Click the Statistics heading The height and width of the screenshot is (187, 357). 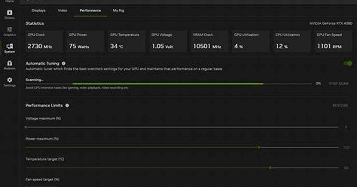pyautogui.click(x=35, y=24)
